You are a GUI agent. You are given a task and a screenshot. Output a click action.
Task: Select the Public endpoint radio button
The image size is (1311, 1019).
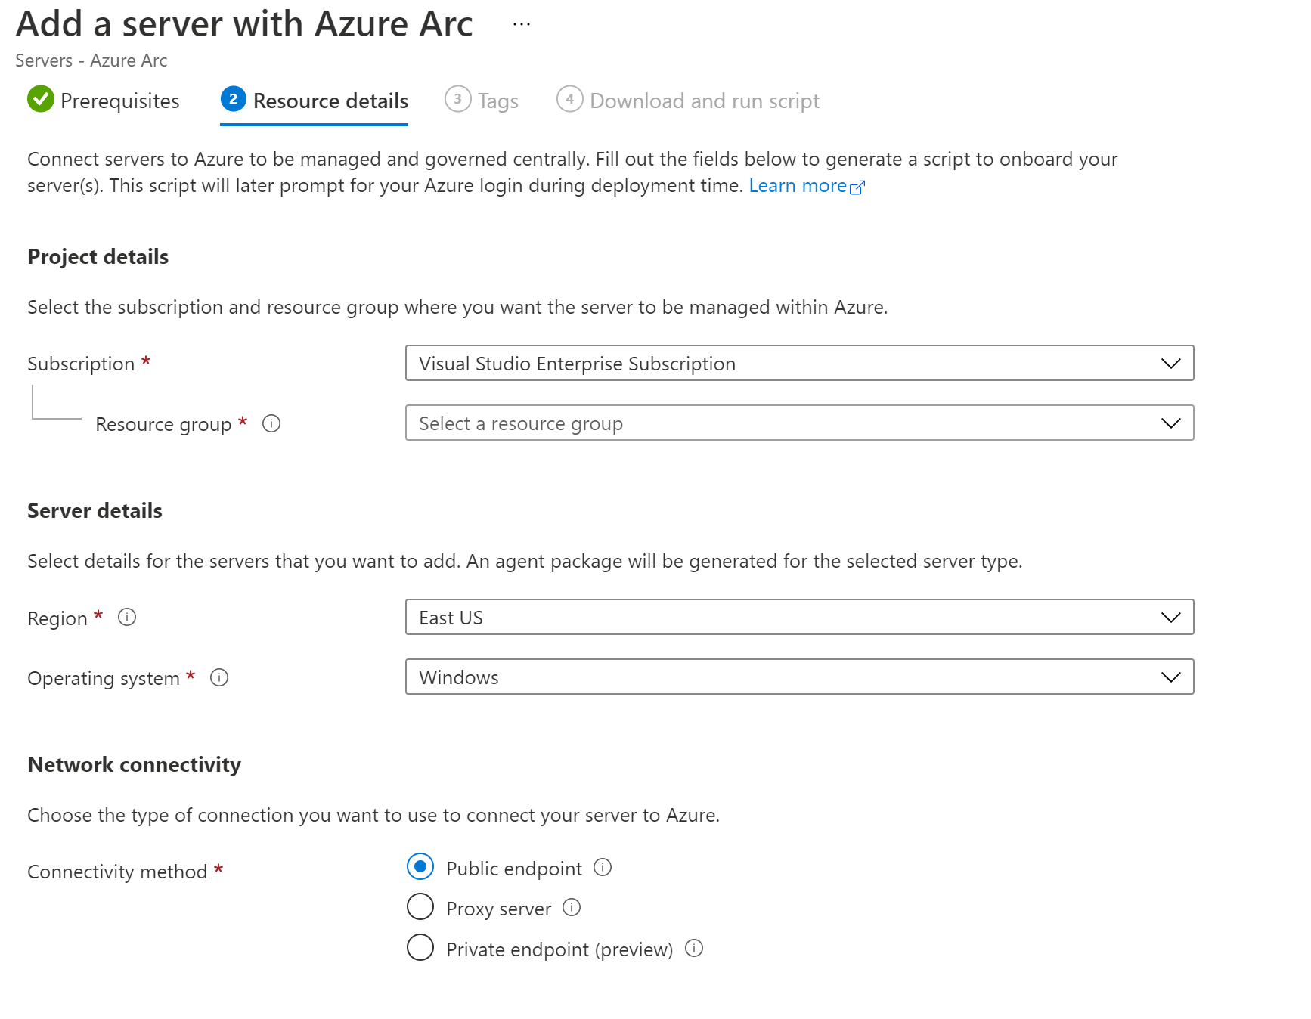[x=420, y=867]
